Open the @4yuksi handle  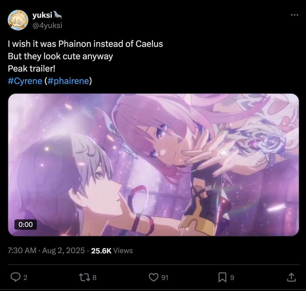[47, 25]
